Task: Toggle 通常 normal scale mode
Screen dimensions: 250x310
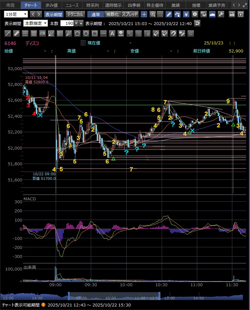Action: pyautogui.click(x=96, y=14)
